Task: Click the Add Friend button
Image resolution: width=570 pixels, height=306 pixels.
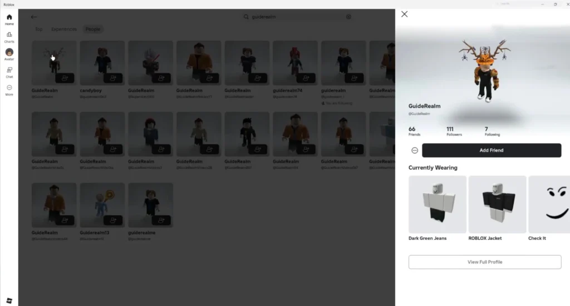Action: pyautogui.click(x=492, y=151)
